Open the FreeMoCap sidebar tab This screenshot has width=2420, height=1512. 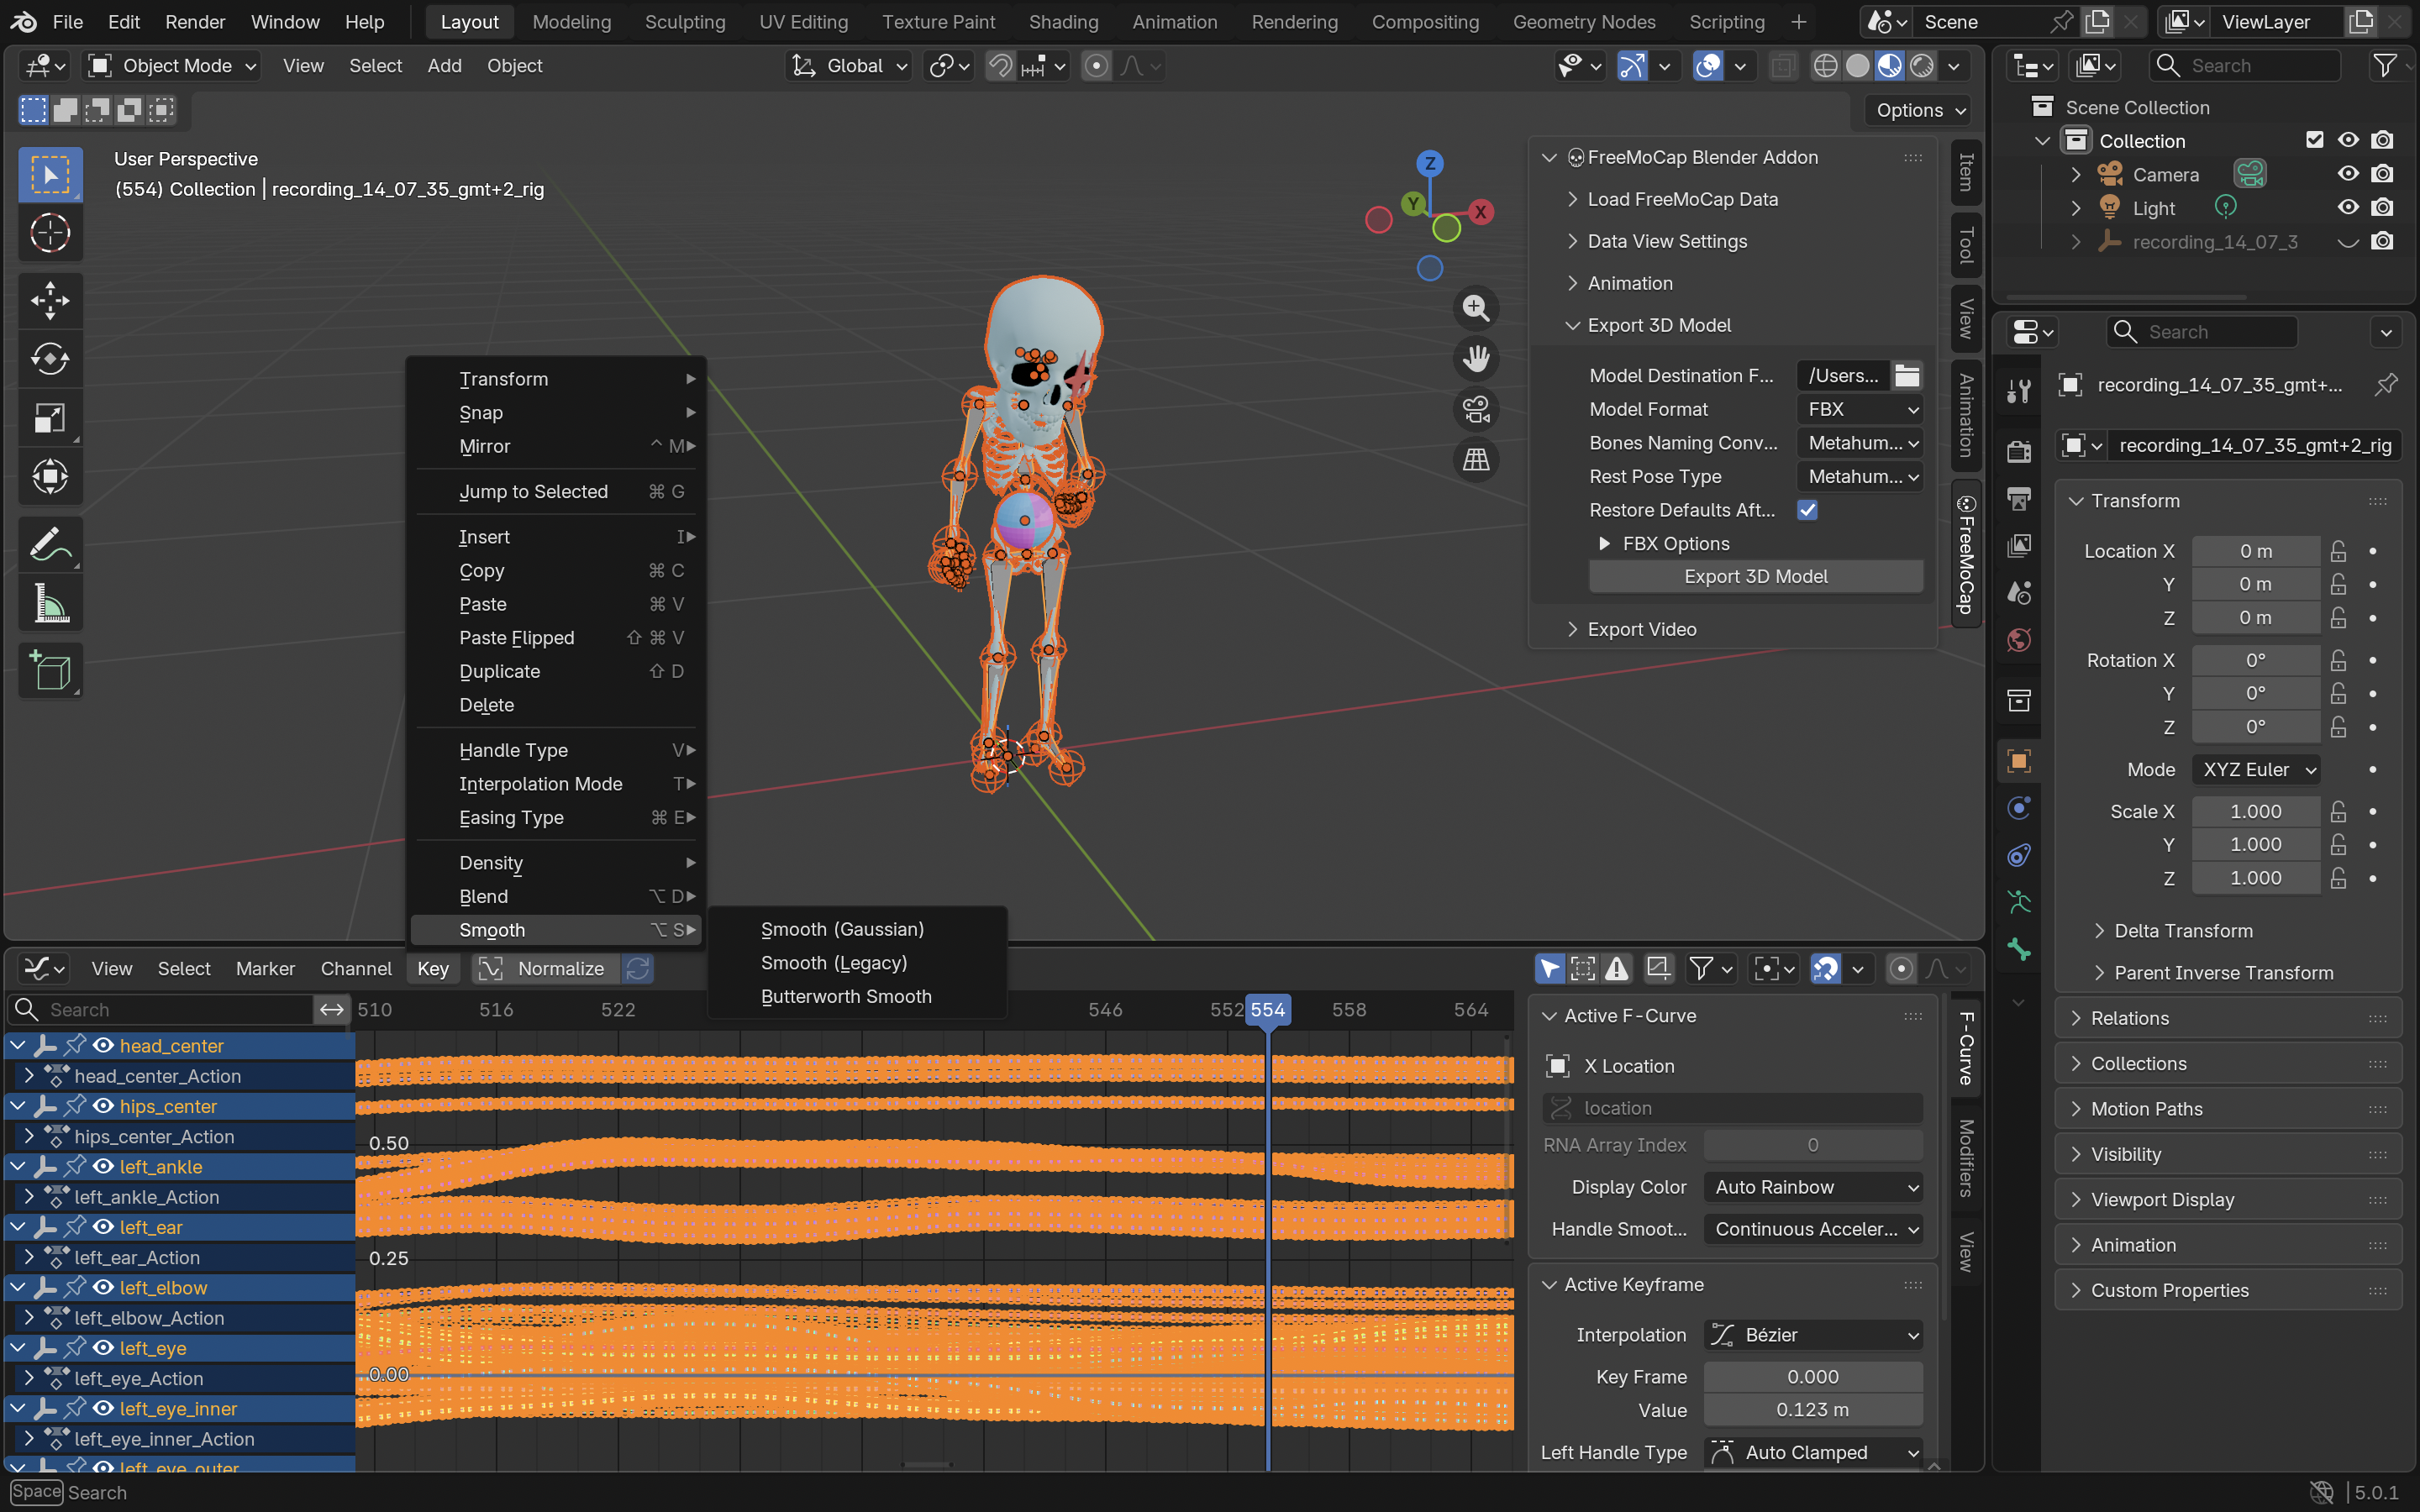[x=1965, y=555]
